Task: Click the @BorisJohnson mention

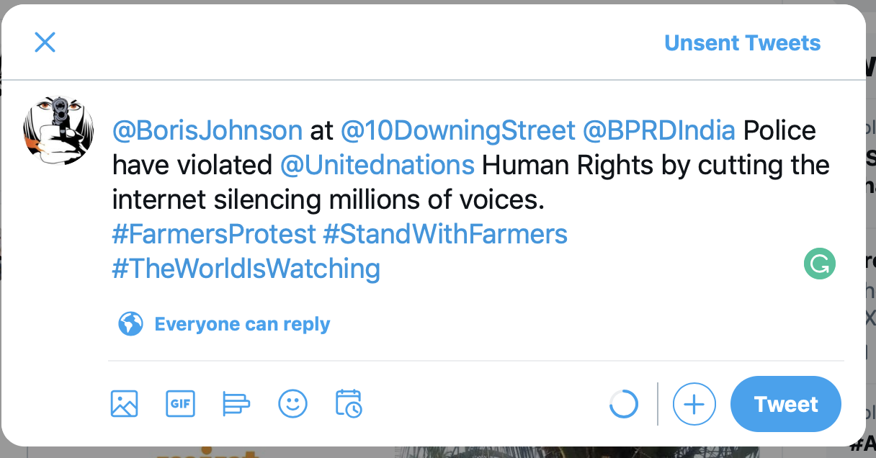Action: pyautogui.click(x=207, y=130)
